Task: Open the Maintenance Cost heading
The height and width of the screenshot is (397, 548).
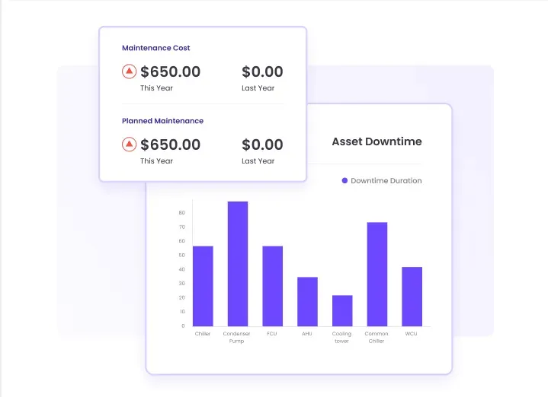Action: click(156, 48)
